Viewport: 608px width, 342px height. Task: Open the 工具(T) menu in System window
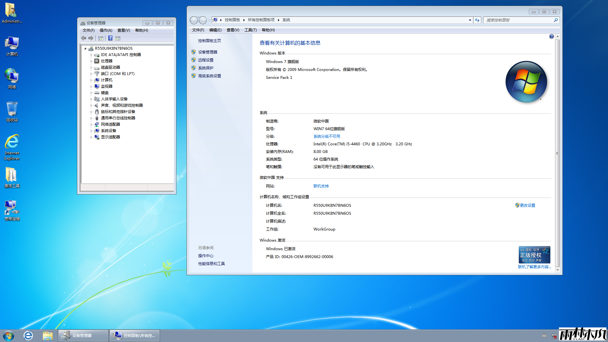click(x=250, y=30)
